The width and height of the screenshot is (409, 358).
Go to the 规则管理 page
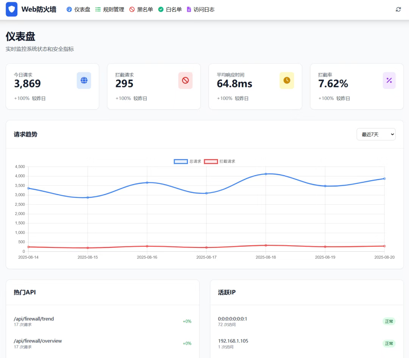coord(109,9)
